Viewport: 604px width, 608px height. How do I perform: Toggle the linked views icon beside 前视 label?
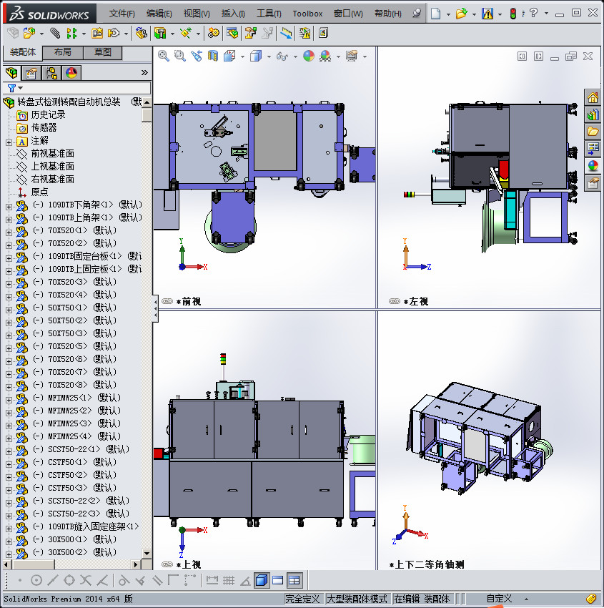(167, 301)
